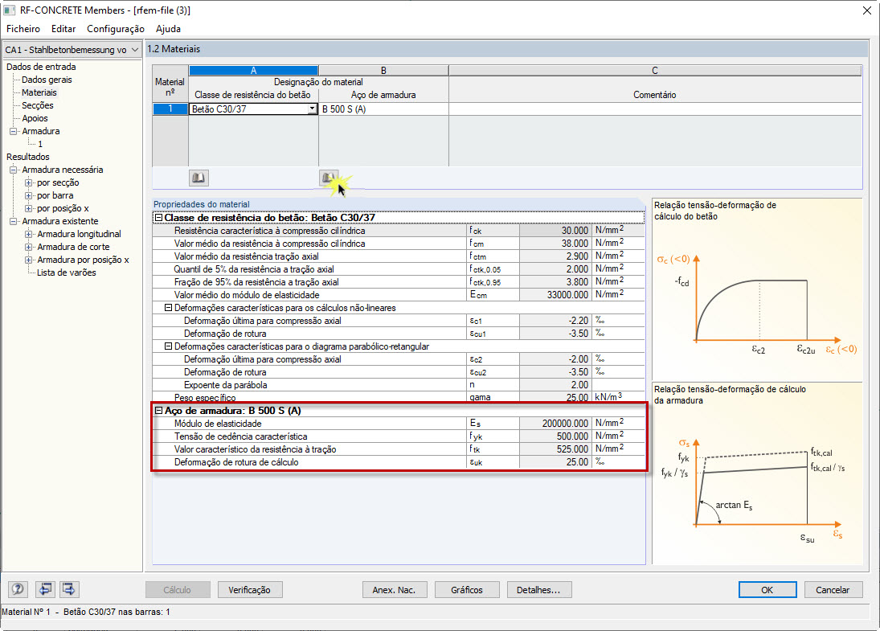Select 'Materiais' in the navigation tree
Image resolution: width=880 pixels, height=631 pixels.
39,92
